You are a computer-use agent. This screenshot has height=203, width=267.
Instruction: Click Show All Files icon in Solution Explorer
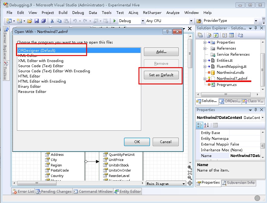(x=209, y=35)
